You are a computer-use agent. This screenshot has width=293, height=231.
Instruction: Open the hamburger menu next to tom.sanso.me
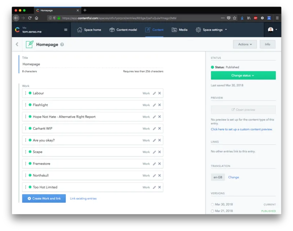(66, 30)
